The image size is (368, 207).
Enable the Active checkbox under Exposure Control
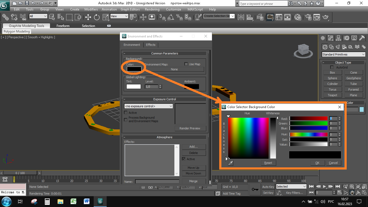click(126, 113)
